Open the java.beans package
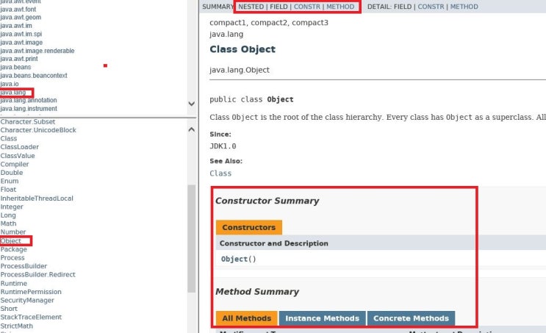This screenshot has height=333, width=546. coord(15,67)
